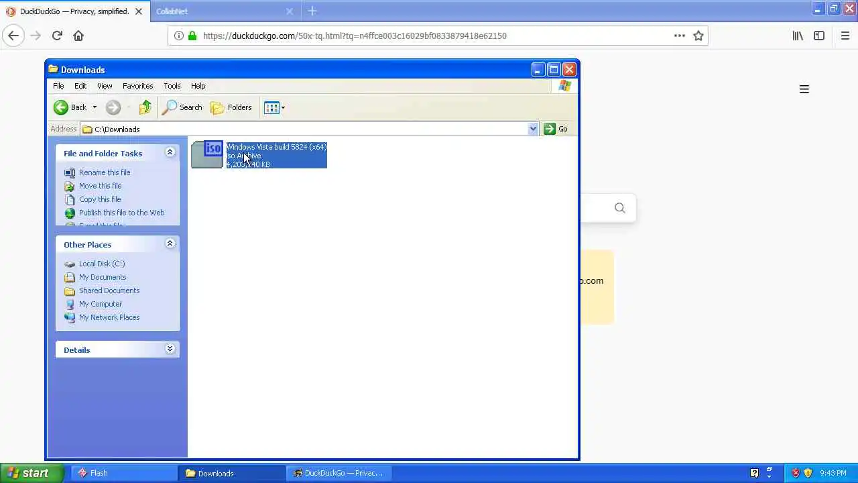Toggle the browser sidebar icon
Viewport: 858px width, 483px height.
point(819,36)
